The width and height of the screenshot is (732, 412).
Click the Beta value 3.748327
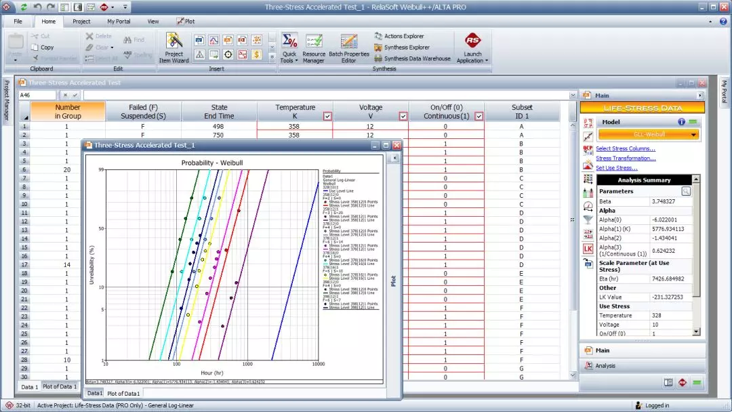664,201
